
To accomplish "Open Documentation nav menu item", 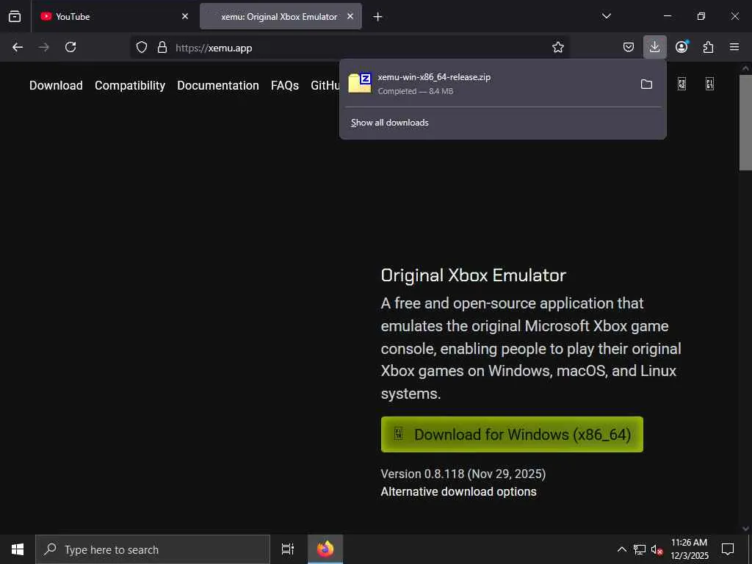I will point(217,85).
